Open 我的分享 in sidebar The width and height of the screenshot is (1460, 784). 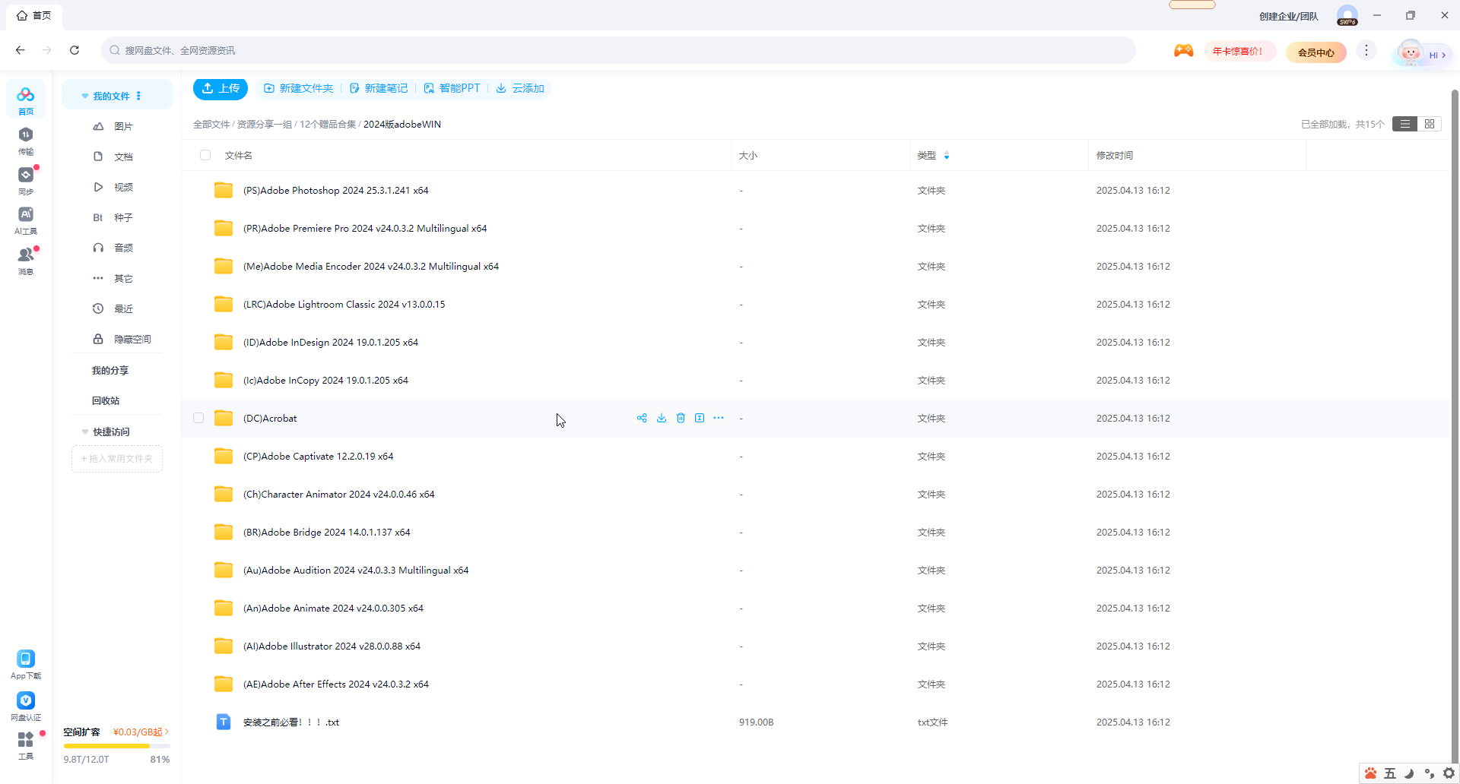(110, 371)
